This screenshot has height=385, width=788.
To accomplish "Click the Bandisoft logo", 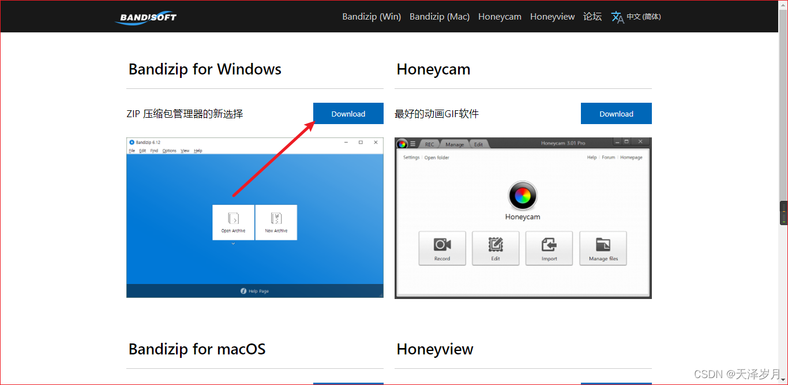I will point(146,17).
